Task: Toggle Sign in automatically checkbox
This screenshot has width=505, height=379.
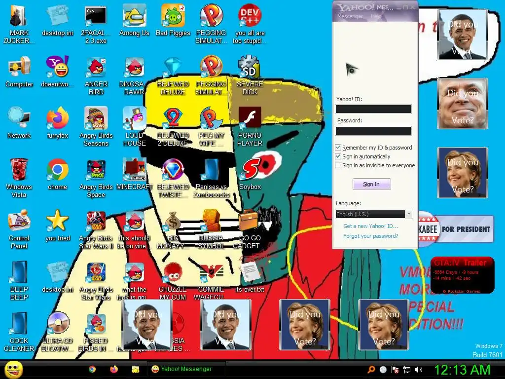Action: coord(338,156)
